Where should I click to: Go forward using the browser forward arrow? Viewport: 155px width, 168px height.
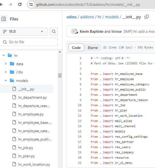10,4
